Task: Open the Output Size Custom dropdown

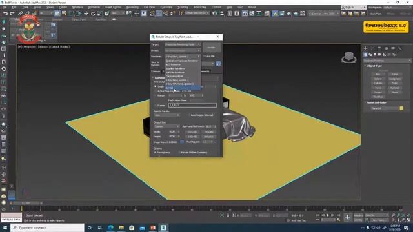Action: [x=166, y=126]
